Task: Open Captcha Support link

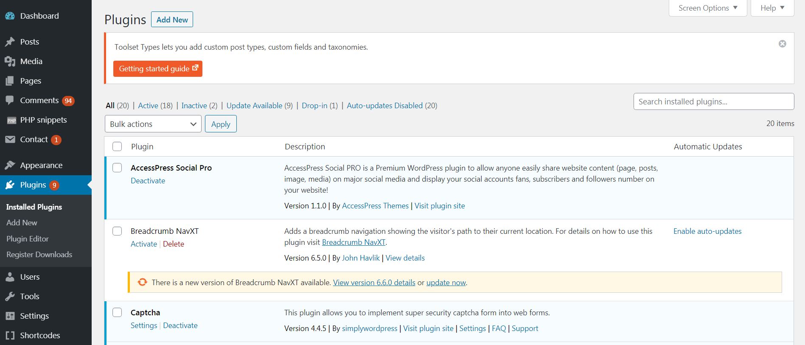Action: pyautogui.click(x=525, y=328)
